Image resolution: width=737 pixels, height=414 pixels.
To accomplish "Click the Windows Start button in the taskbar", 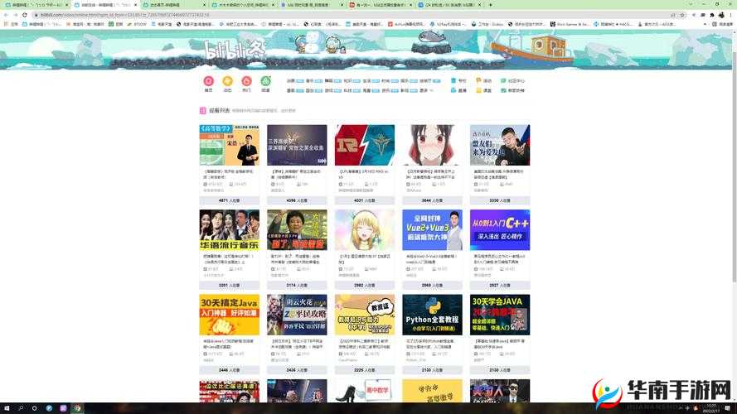I will point(7,408).
